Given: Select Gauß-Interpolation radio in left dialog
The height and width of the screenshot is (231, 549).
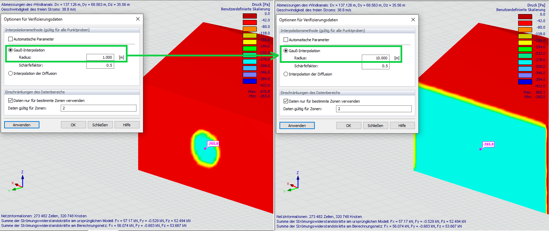Looking at the screenshot, I should point(10,50).
